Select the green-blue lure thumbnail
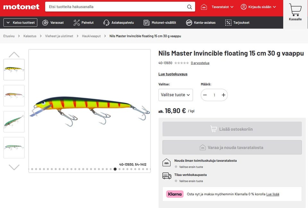Viewport: 308px width, 208px height. (14, 148)
